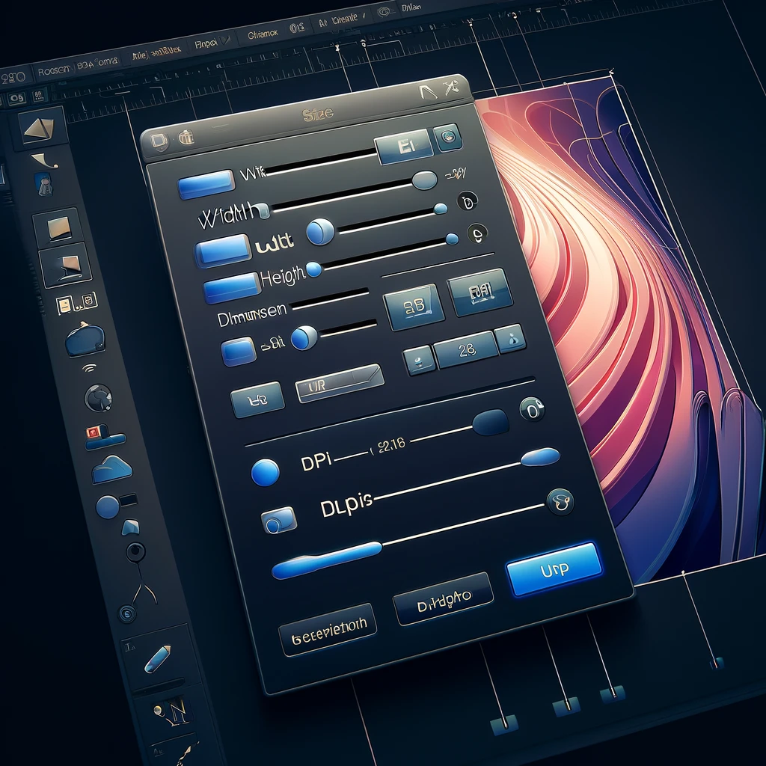The image size is (766, 766).
Task: Select the pencil tool in left toolbar
Action: 159,658
